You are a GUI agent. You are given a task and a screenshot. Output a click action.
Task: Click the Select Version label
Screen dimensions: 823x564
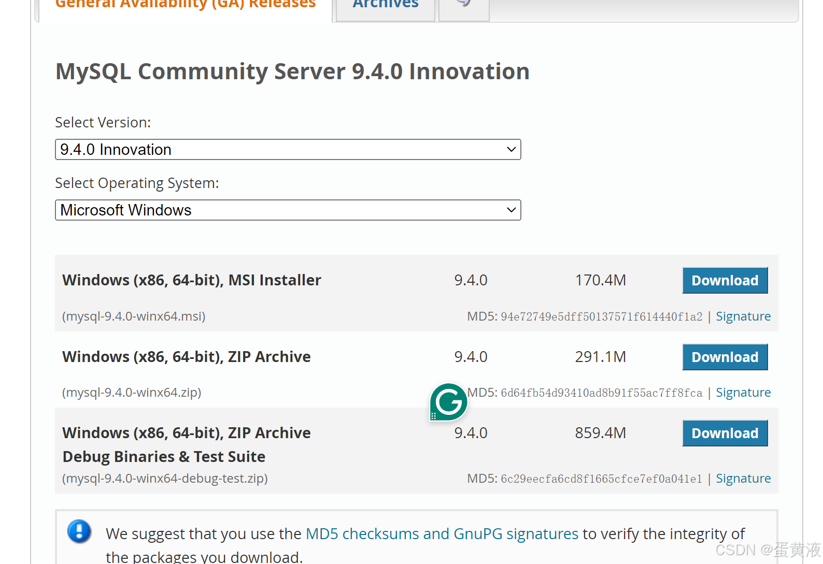(103, 123)
